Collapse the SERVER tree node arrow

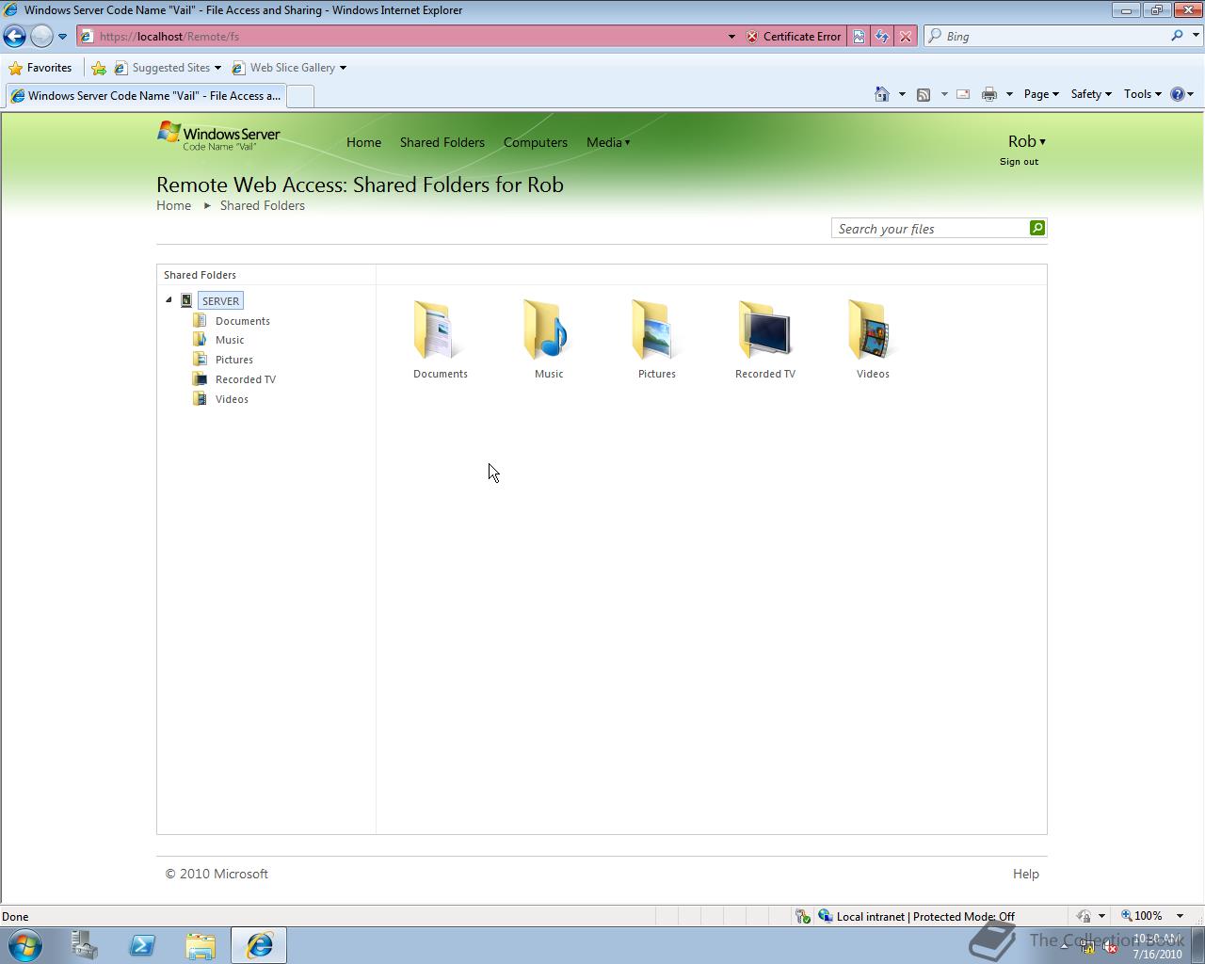point(169,300)
